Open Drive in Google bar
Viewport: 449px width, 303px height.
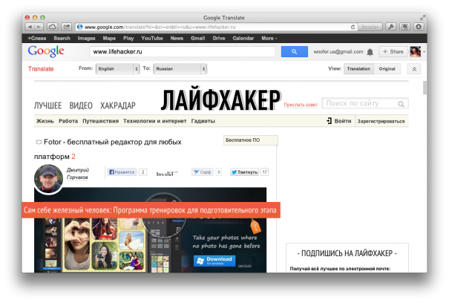(219, 38)
